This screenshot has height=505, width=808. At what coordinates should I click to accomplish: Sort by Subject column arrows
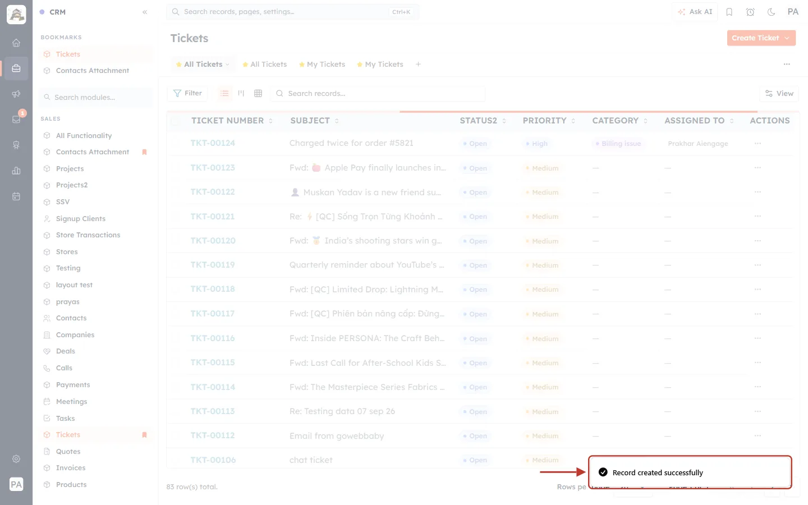tap(337, 121)
